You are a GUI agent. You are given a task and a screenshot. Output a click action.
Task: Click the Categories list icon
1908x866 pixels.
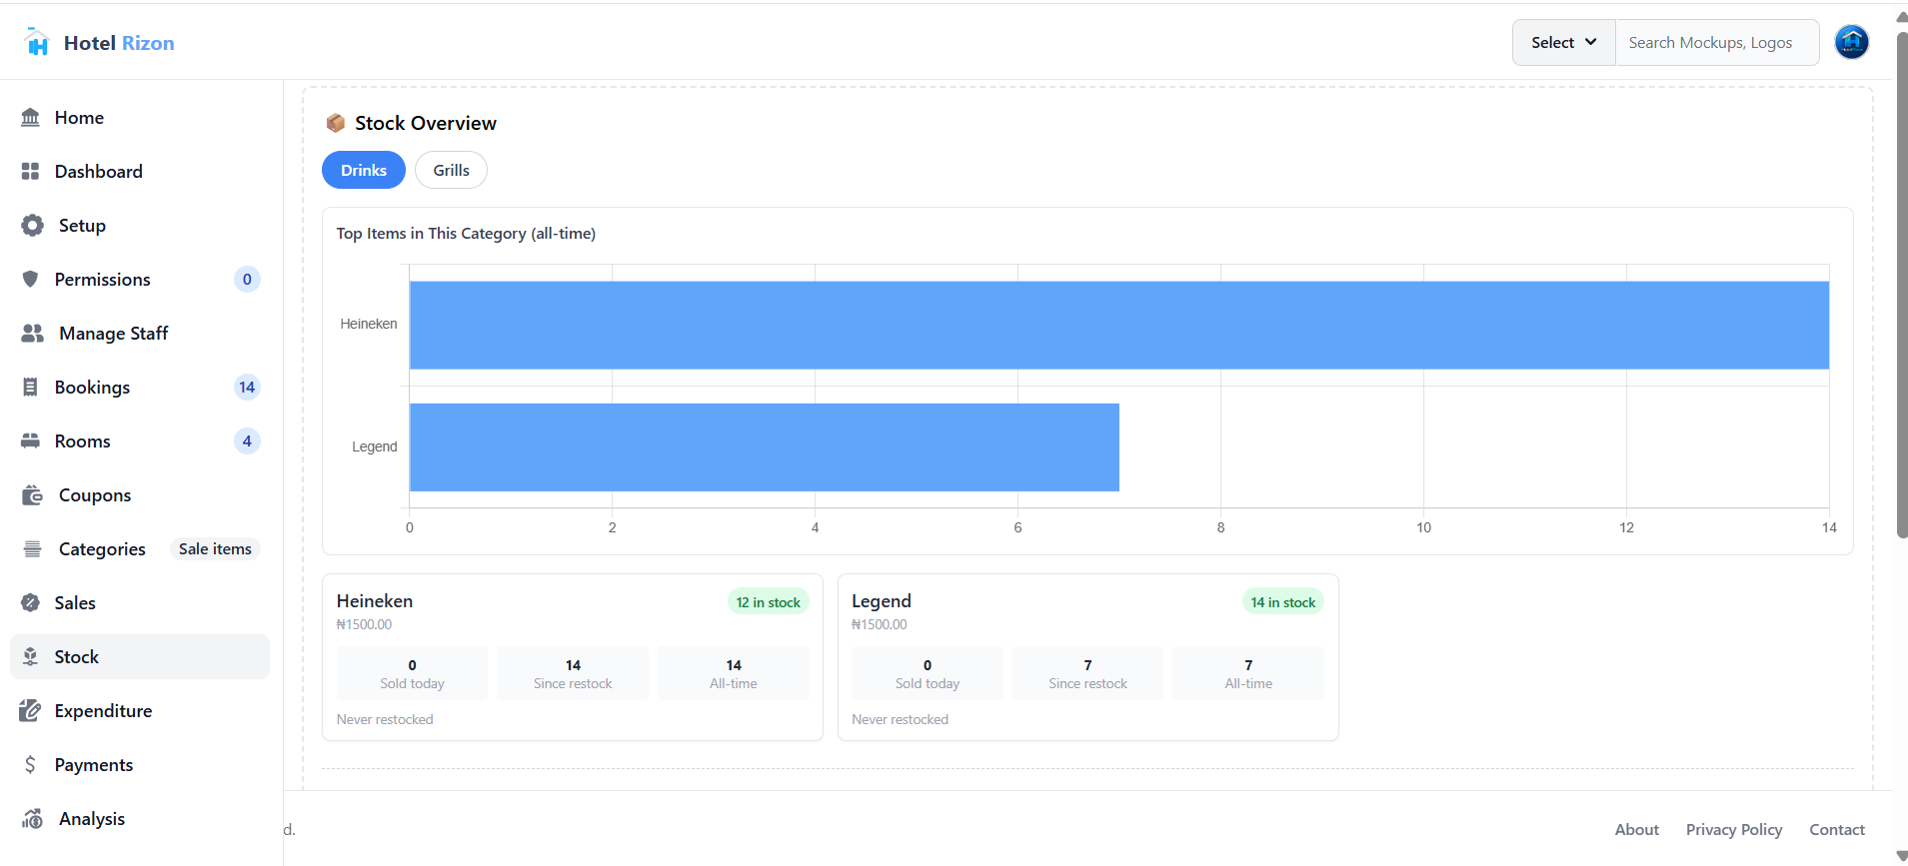pyautogui.click(x=33, y=549)
